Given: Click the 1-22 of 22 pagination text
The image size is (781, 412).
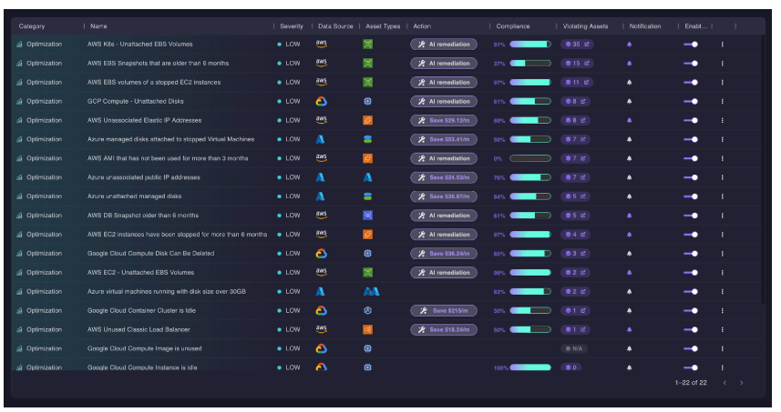Looking at the screenshot, I should [x=691, y=383].
